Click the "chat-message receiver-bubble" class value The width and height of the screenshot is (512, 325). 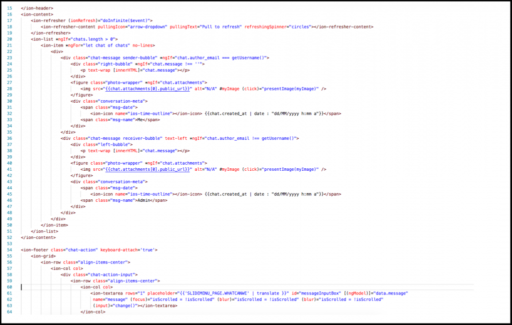click(x=118, y=138)
